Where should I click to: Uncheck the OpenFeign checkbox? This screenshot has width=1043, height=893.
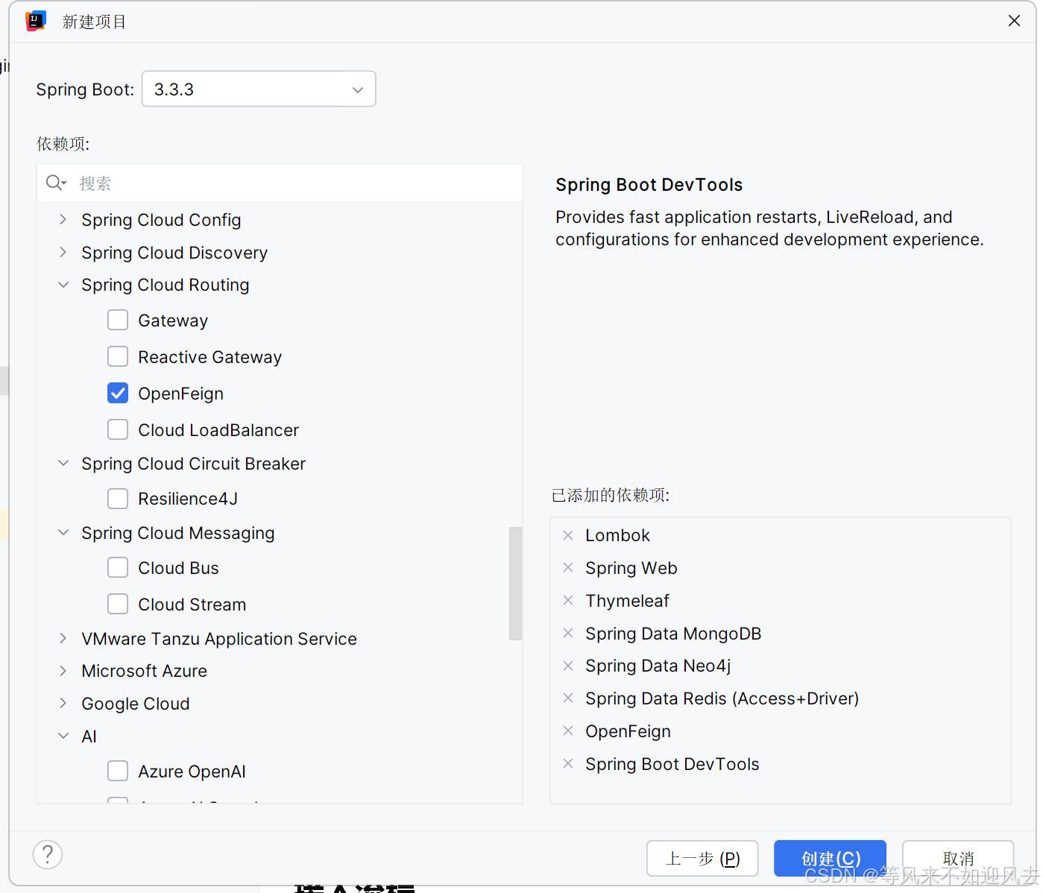coord(118,394)
